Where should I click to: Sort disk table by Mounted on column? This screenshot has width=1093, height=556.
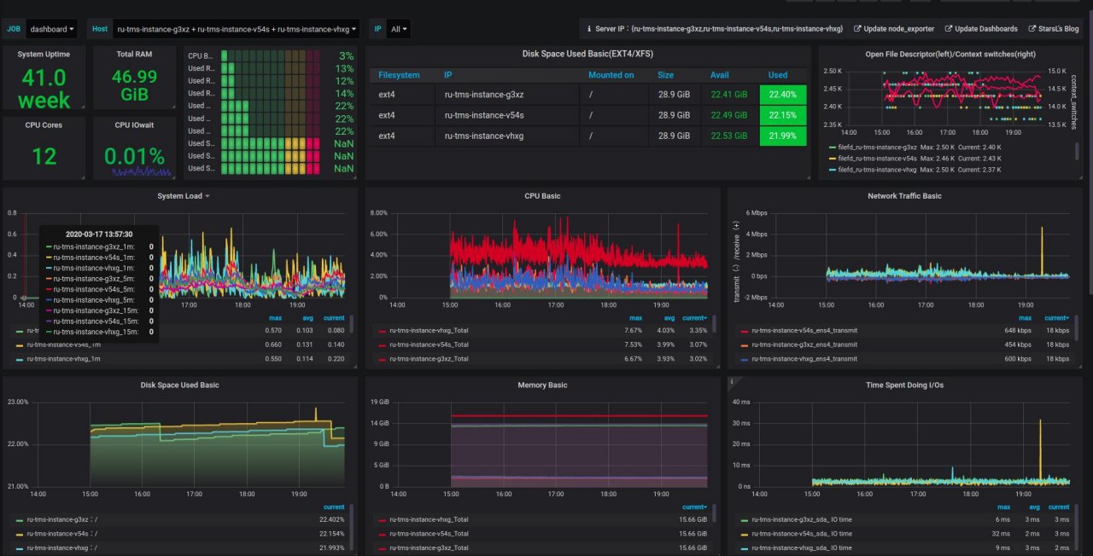click(x=611, y=75)
